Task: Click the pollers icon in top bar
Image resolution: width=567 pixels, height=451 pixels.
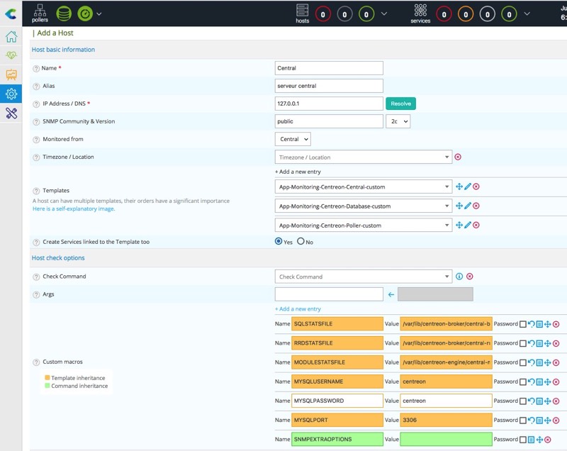Action: coord(40,13)
